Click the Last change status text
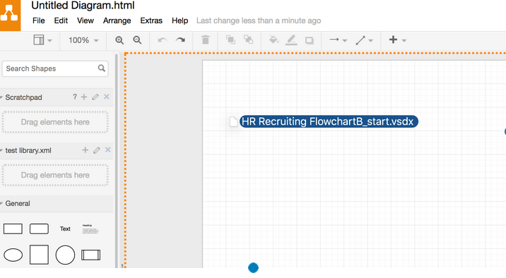The image size is (506, 278). click(x=259, y=21)
